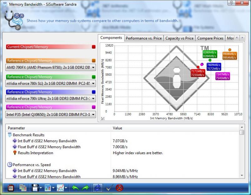Click the help question mark button
The width and height of the screenshot is (251, 195).
(x=232, y=3)
